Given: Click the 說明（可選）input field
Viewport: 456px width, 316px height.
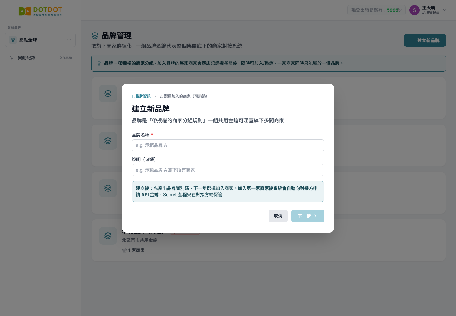Looking at the screenshot, I should (228, 170).
